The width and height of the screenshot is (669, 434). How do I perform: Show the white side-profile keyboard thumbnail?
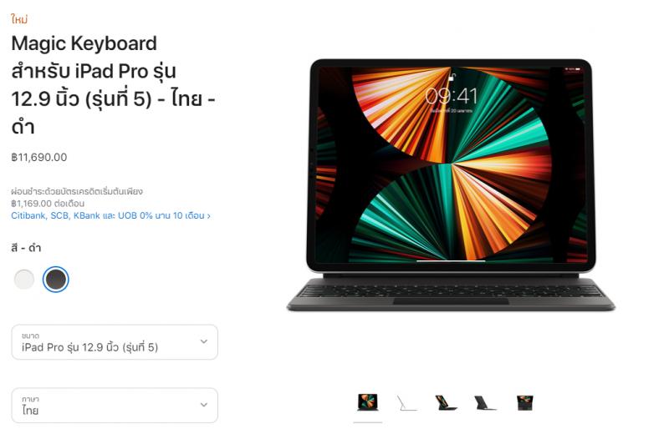click(406, 403)
